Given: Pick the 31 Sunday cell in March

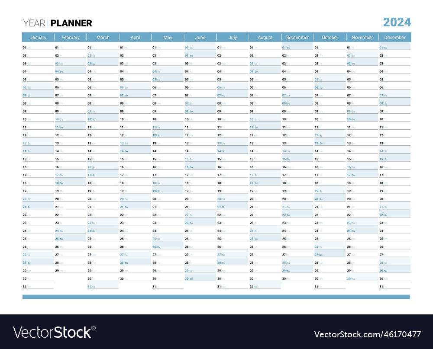Looking at the screenshot, I should point(103,286).
